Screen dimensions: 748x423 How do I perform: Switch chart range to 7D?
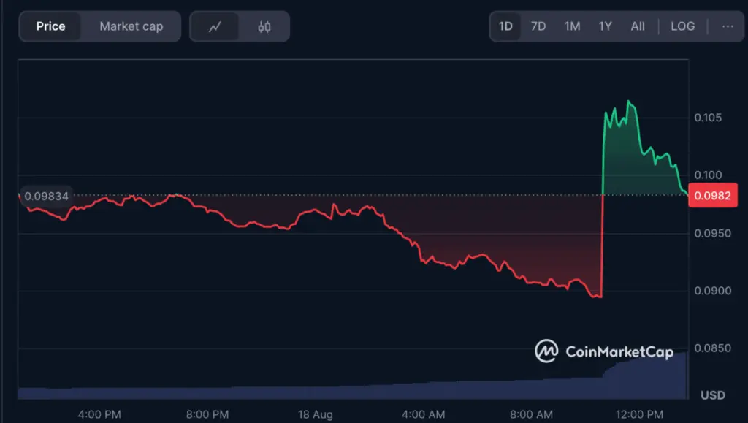[538, 26]
